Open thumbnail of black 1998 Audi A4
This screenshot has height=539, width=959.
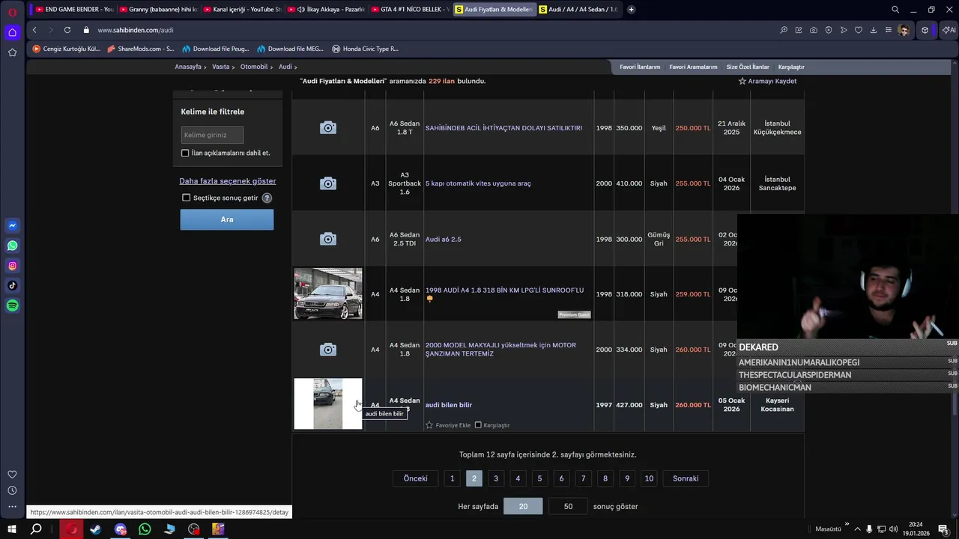tap(328, 293)
